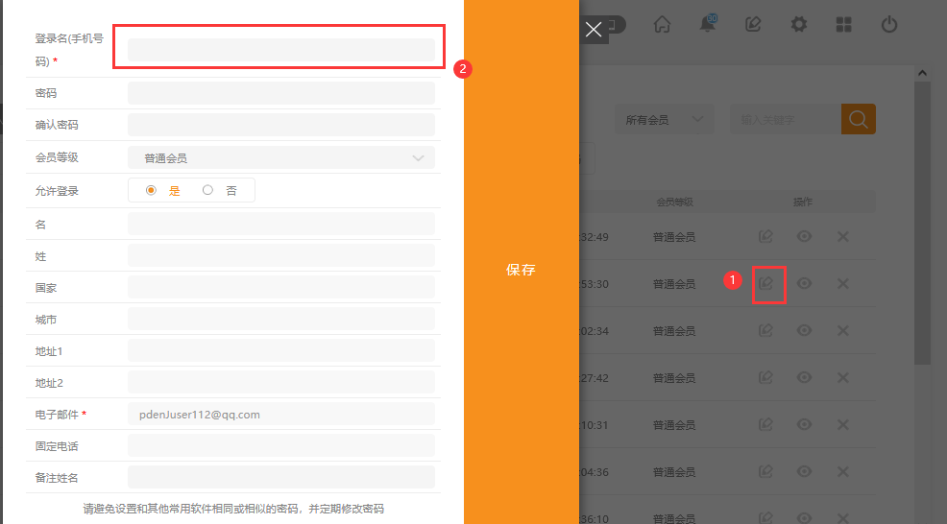
Task: Click 普通会员 in the 32:49 row
Action: pos(674,237)
